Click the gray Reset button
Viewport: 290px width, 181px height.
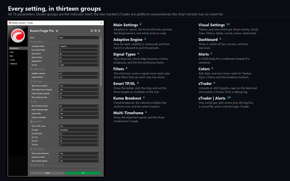(47, 173)
